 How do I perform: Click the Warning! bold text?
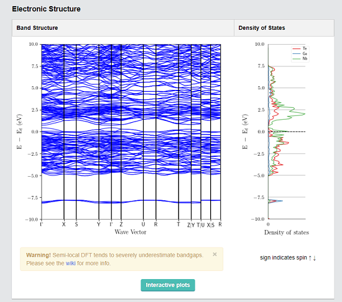[39, 255]
